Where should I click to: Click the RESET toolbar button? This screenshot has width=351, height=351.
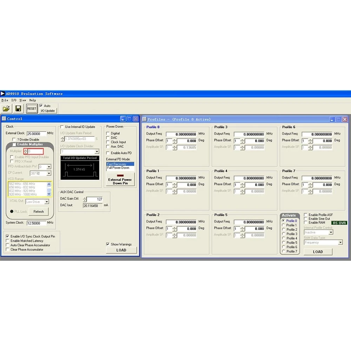click(32, 108)
